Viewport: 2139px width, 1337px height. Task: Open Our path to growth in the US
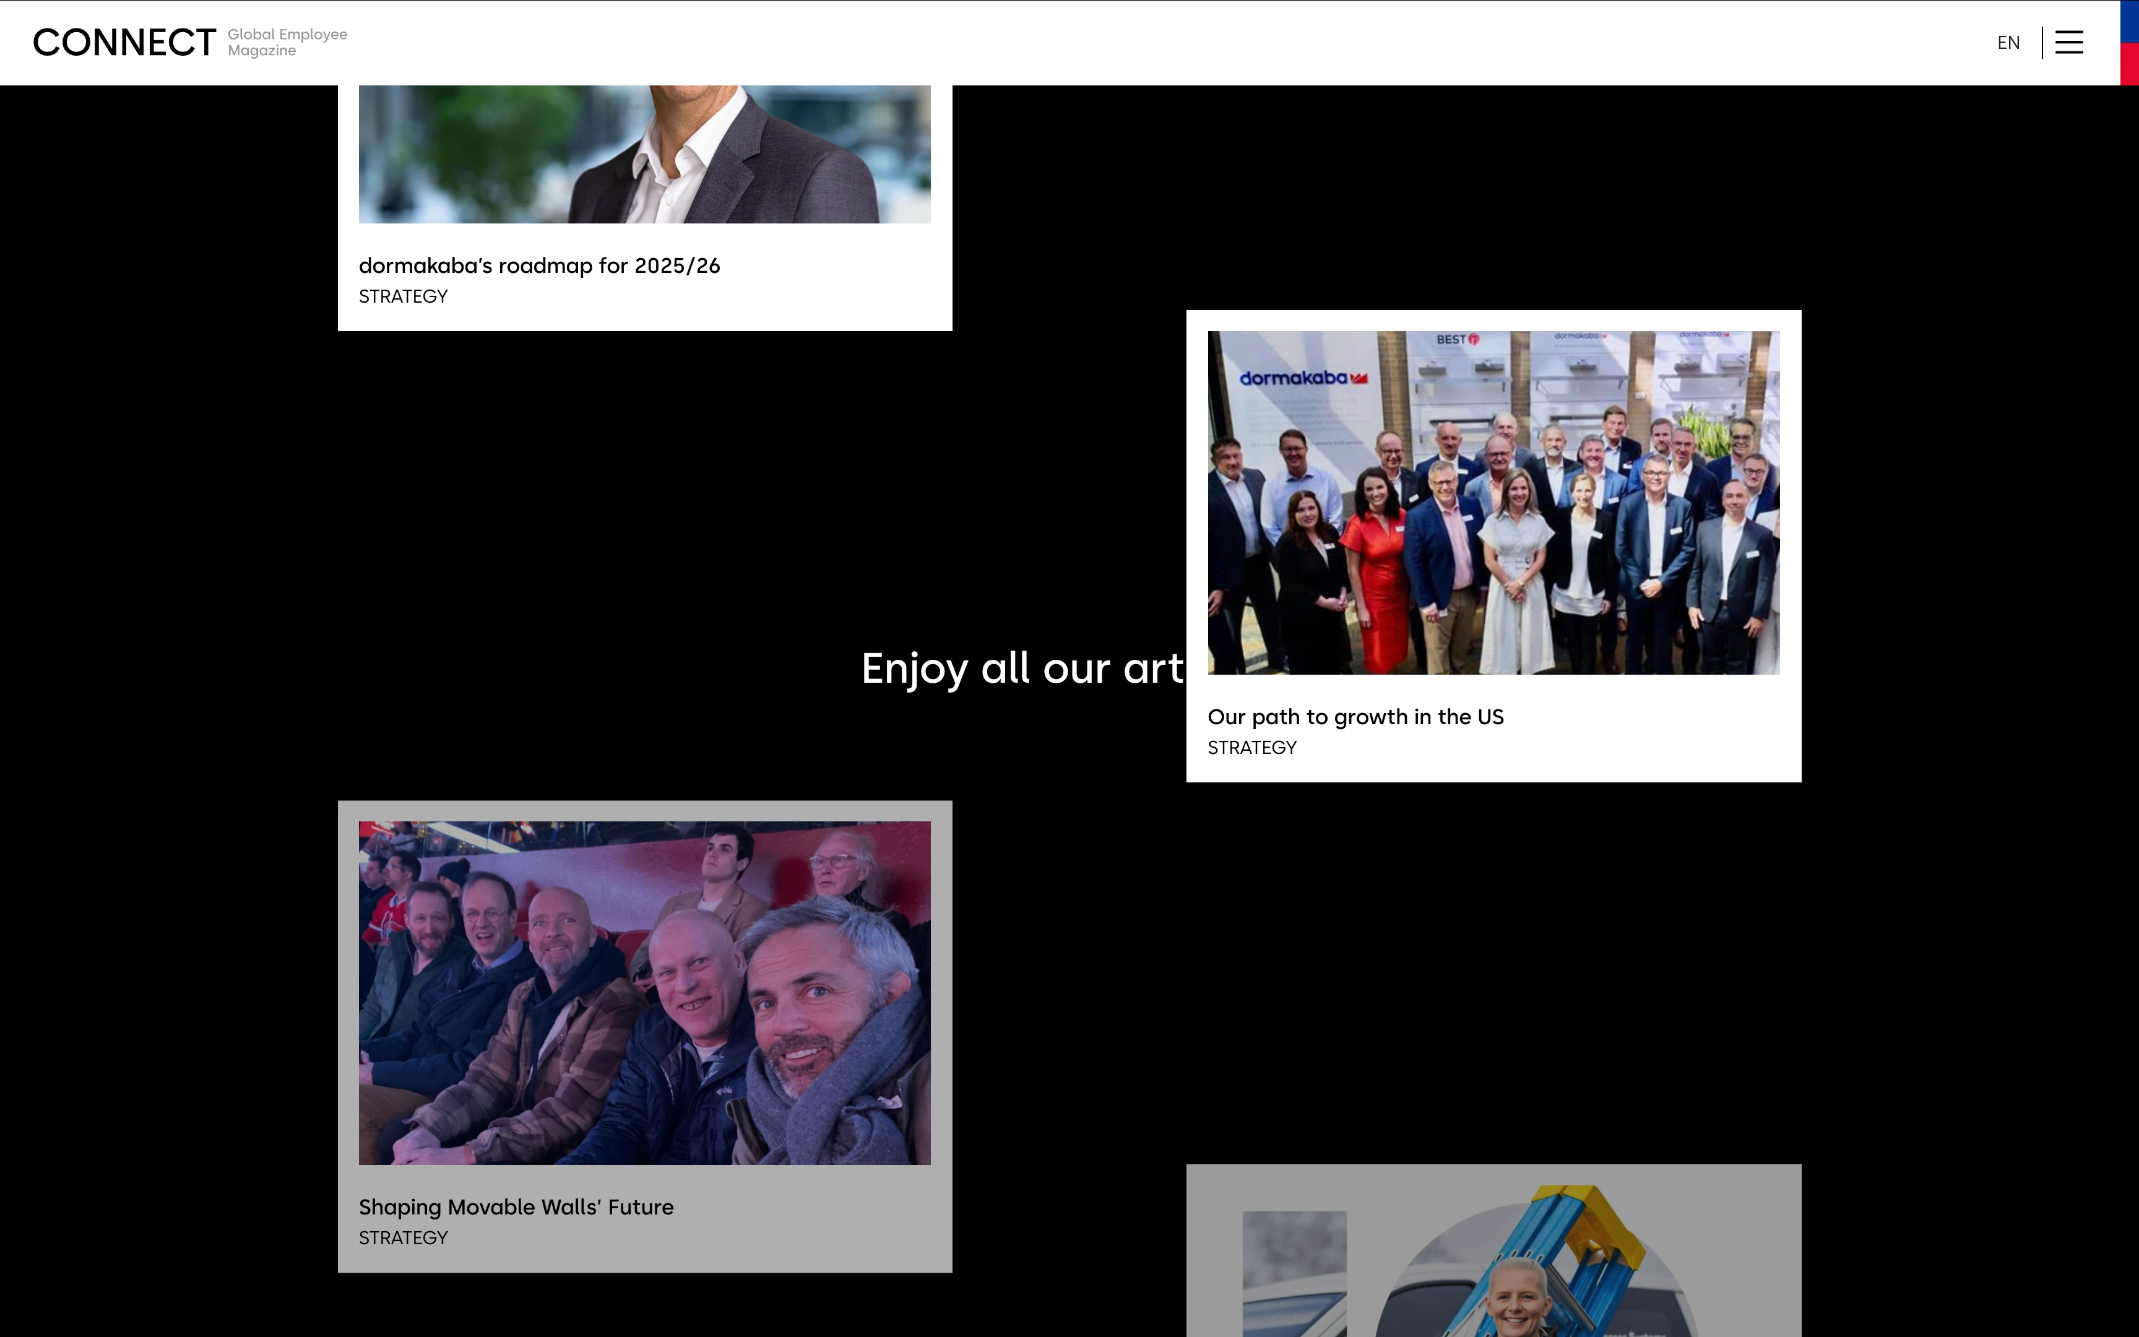[1355, 717]
